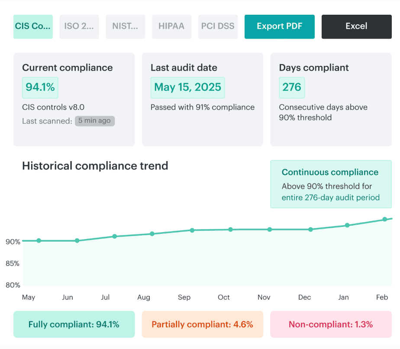Screen dimensions: 400x349
Task: Switch to the ISO 2... tab
Action: 79,26
